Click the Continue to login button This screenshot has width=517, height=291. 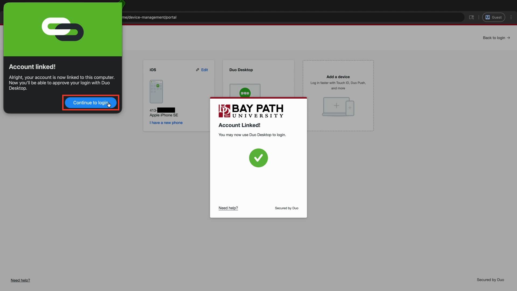(91, 103)
